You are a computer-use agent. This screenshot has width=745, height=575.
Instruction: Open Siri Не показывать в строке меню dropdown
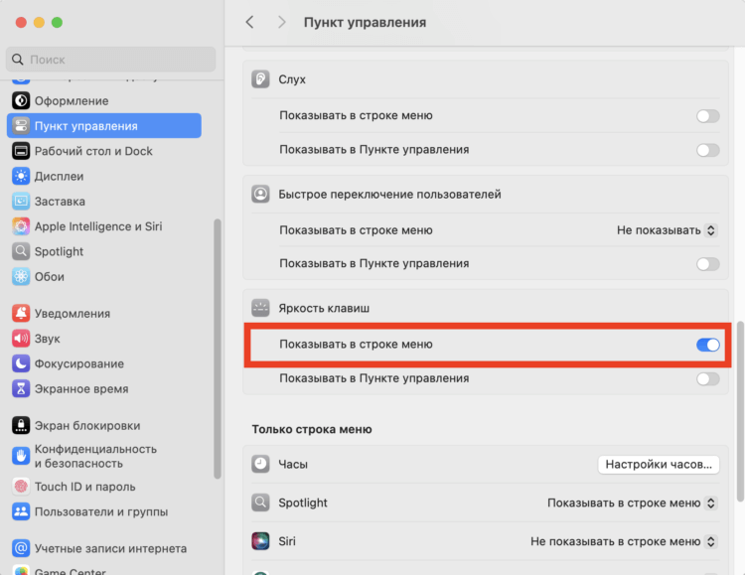pyautogui.click(x=624, y=541)
